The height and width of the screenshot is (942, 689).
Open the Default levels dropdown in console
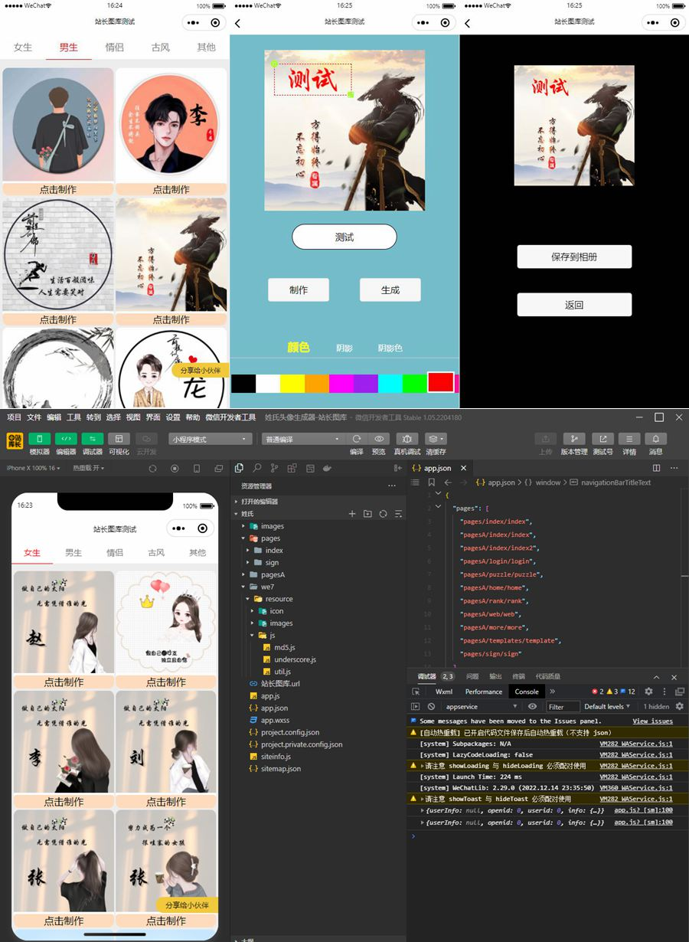coord(607,707)
